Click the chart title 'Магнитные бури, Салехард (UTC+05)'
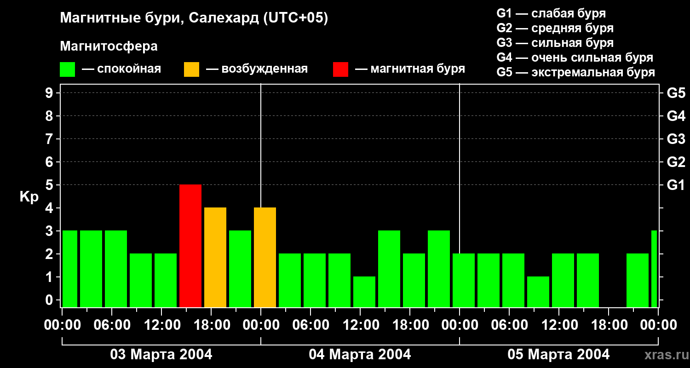The height and width of the screenshot is (368, 690). [x=194, y=18]
